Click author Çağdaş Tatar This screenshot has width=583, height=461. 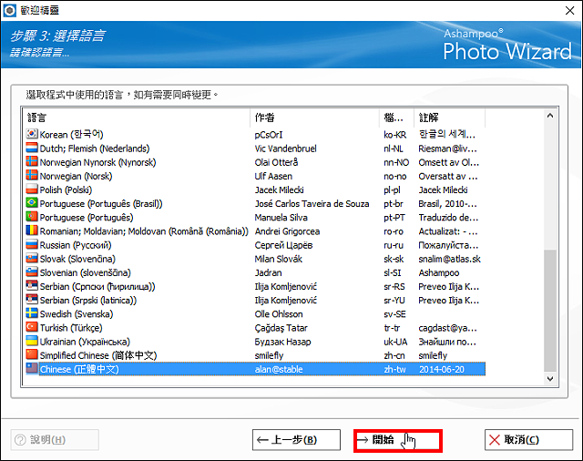(x=281, y=328)
